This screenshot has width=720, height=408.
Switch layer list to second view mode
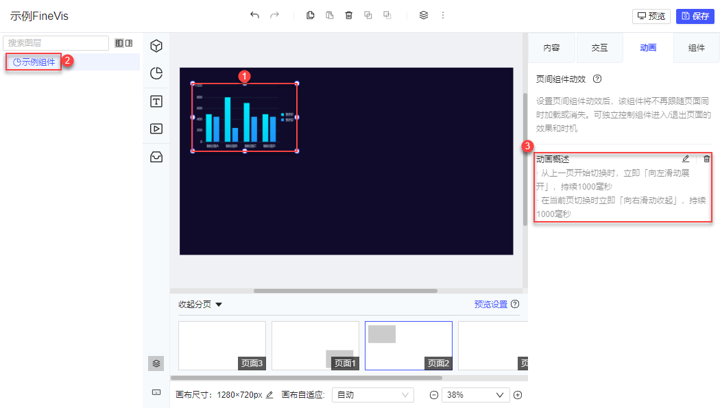point(129,43)
